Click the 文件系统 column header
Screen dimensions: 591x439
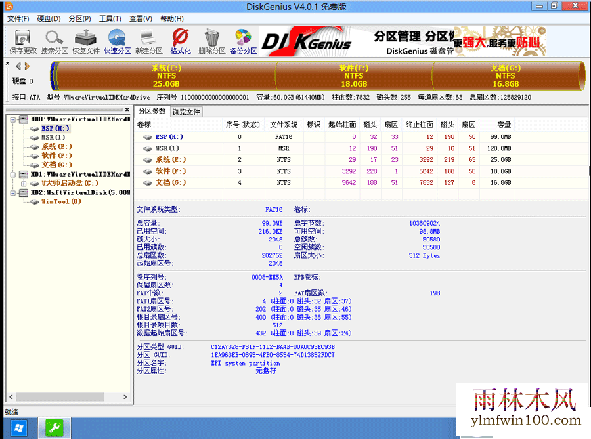click(x=284, y=125)
